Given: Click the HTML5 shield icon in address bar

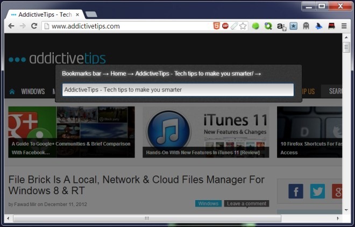Looking at the screenshot, I should point(216,26).
